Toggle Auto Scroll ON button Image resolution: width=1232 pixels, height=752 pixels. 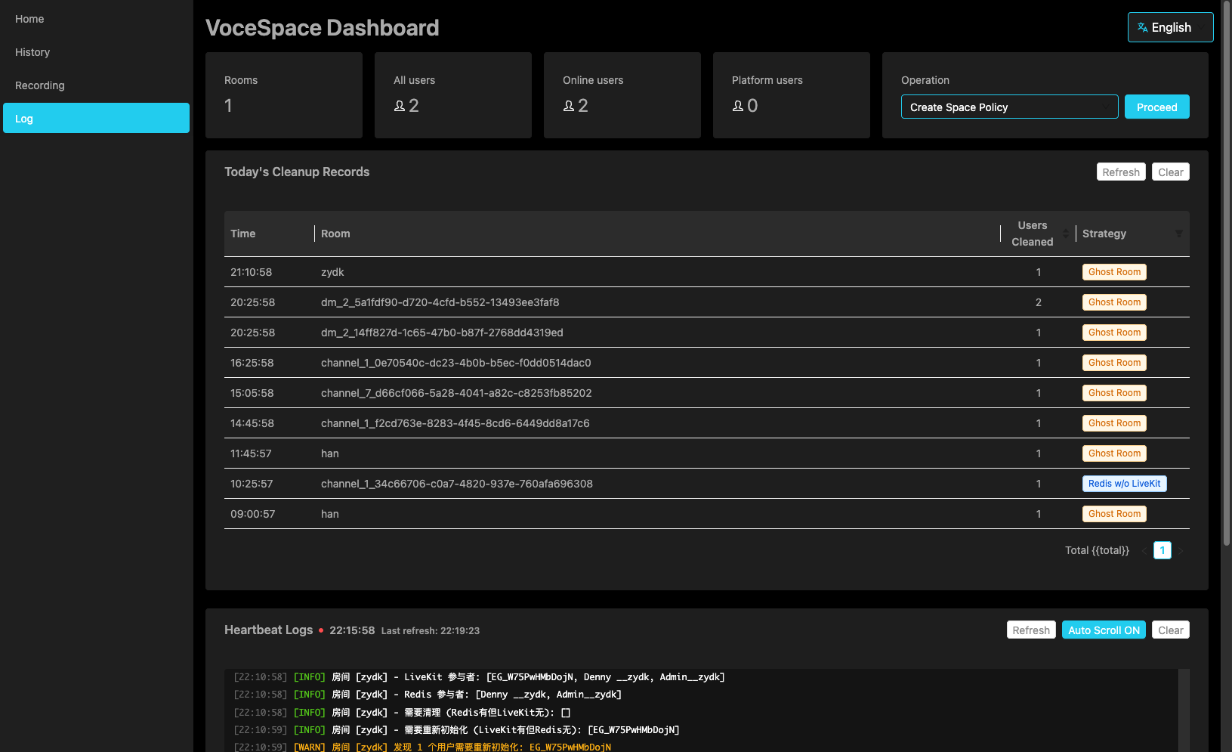coord(1104,630)
